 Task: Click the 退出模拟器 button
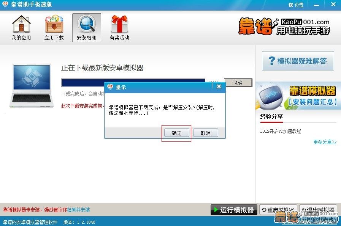pos(318,210)
